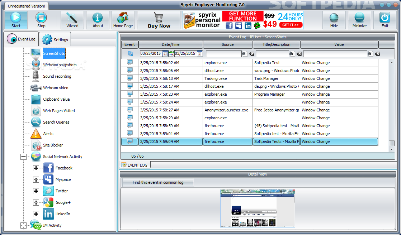The height and width of the screenshot is (235, 401).
Task: Expand the IM Activity node
Action: click(x=24, y=225)
